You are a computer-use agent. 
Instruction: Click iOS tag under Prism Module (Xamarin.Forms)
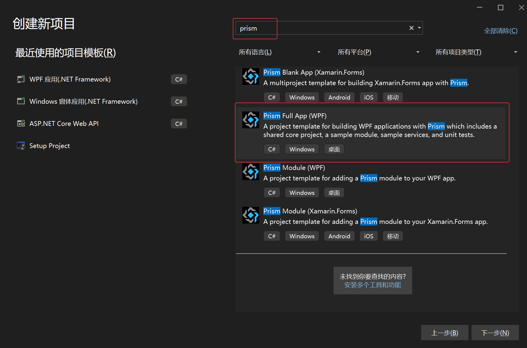(369, 236)
